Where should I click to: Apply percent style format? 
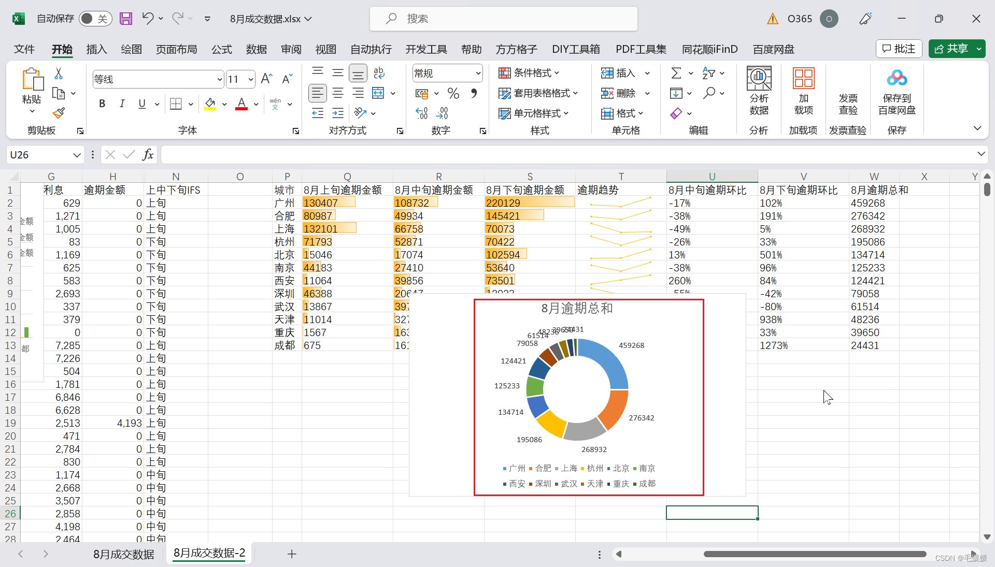tap(453, 93)
